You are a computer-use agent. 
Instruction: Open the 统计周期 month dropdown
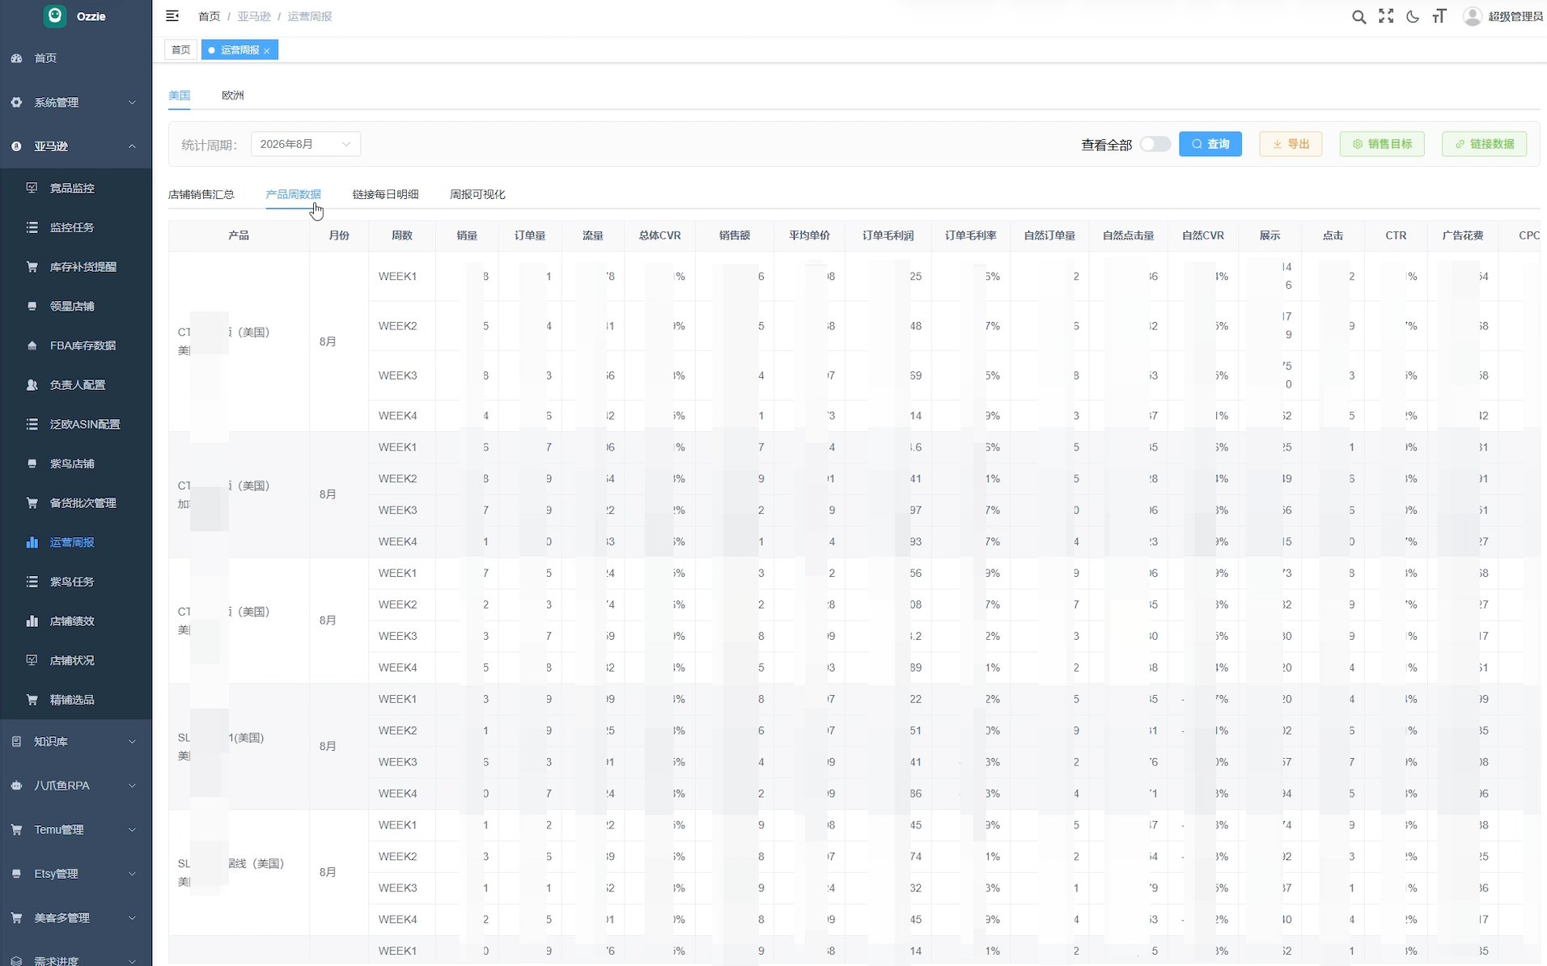[x=305, y=144]
